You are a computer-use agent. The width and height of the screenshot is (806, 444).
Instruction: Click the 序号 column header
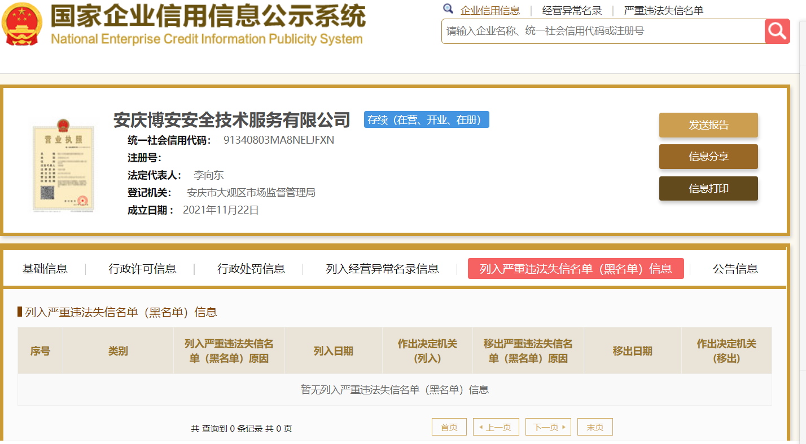point(40,351)
